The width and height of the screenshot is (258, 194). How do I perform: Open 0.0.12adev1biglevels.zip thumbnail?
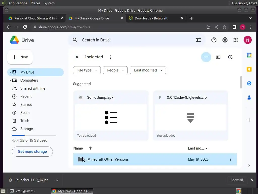click(x=190, y=117)
